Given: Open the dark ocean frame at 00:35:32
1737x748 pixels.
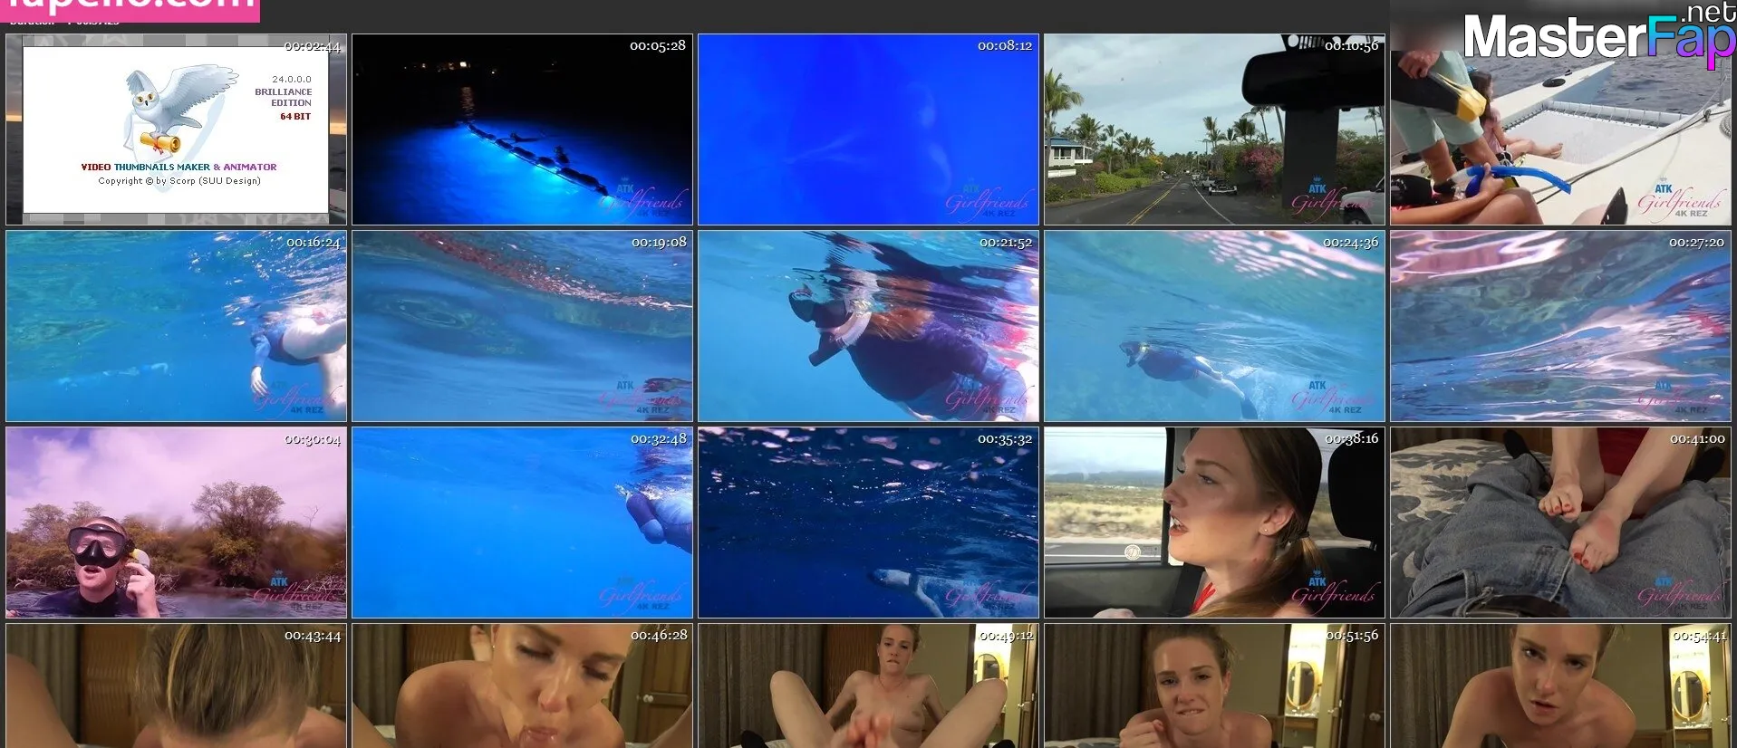Looking at the screenshot, I should (868, 523).
